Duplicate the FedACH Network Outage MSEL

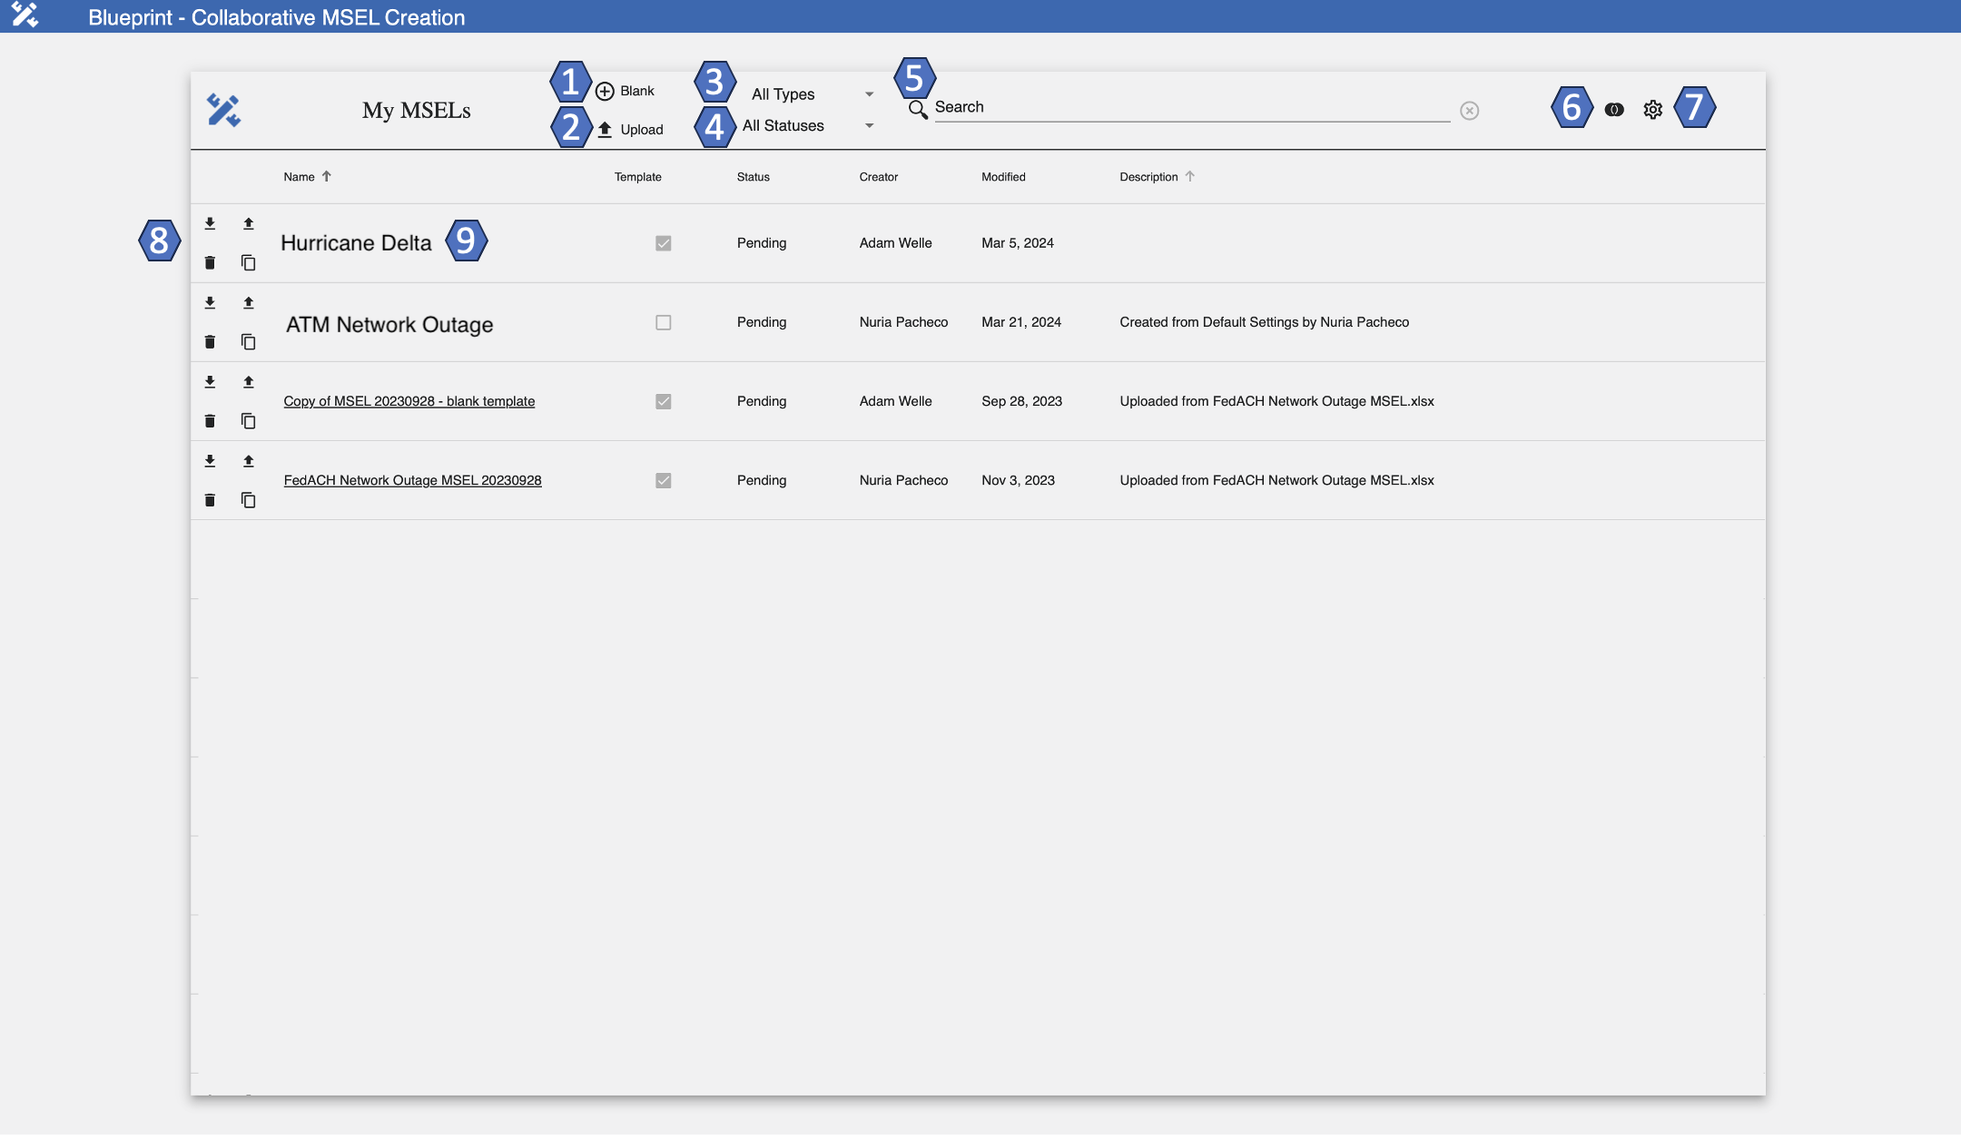pos(249,499)
